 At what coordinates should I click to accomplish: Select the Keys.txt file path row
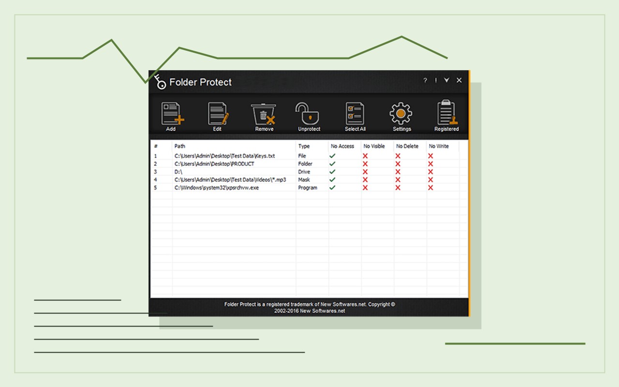(225, 156)
